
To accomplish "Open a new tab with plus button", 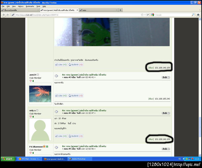I will pyautogui.click(x=120, y=10).
